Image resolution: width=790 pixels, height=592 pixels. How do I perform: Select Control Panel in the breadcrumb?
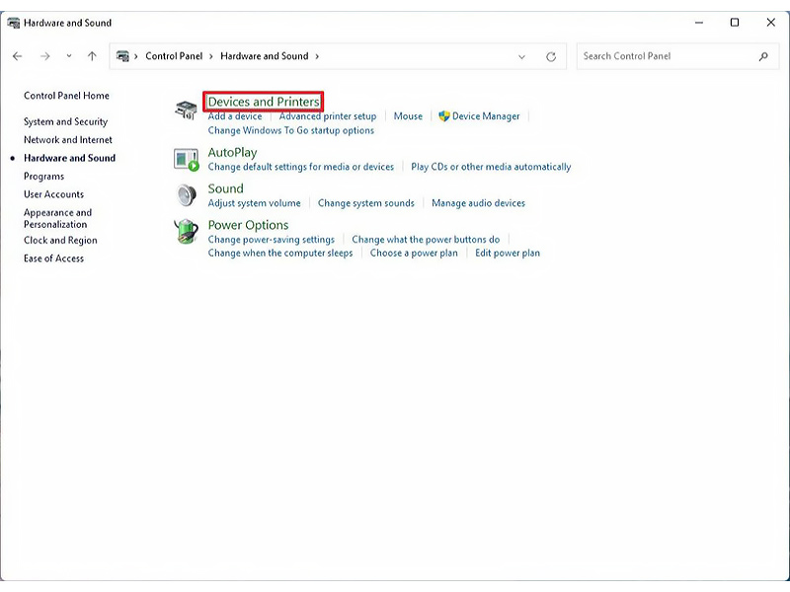[174, 56]
